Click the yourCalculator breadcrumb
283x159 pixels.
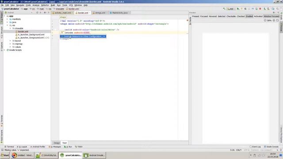coord(10,9)
